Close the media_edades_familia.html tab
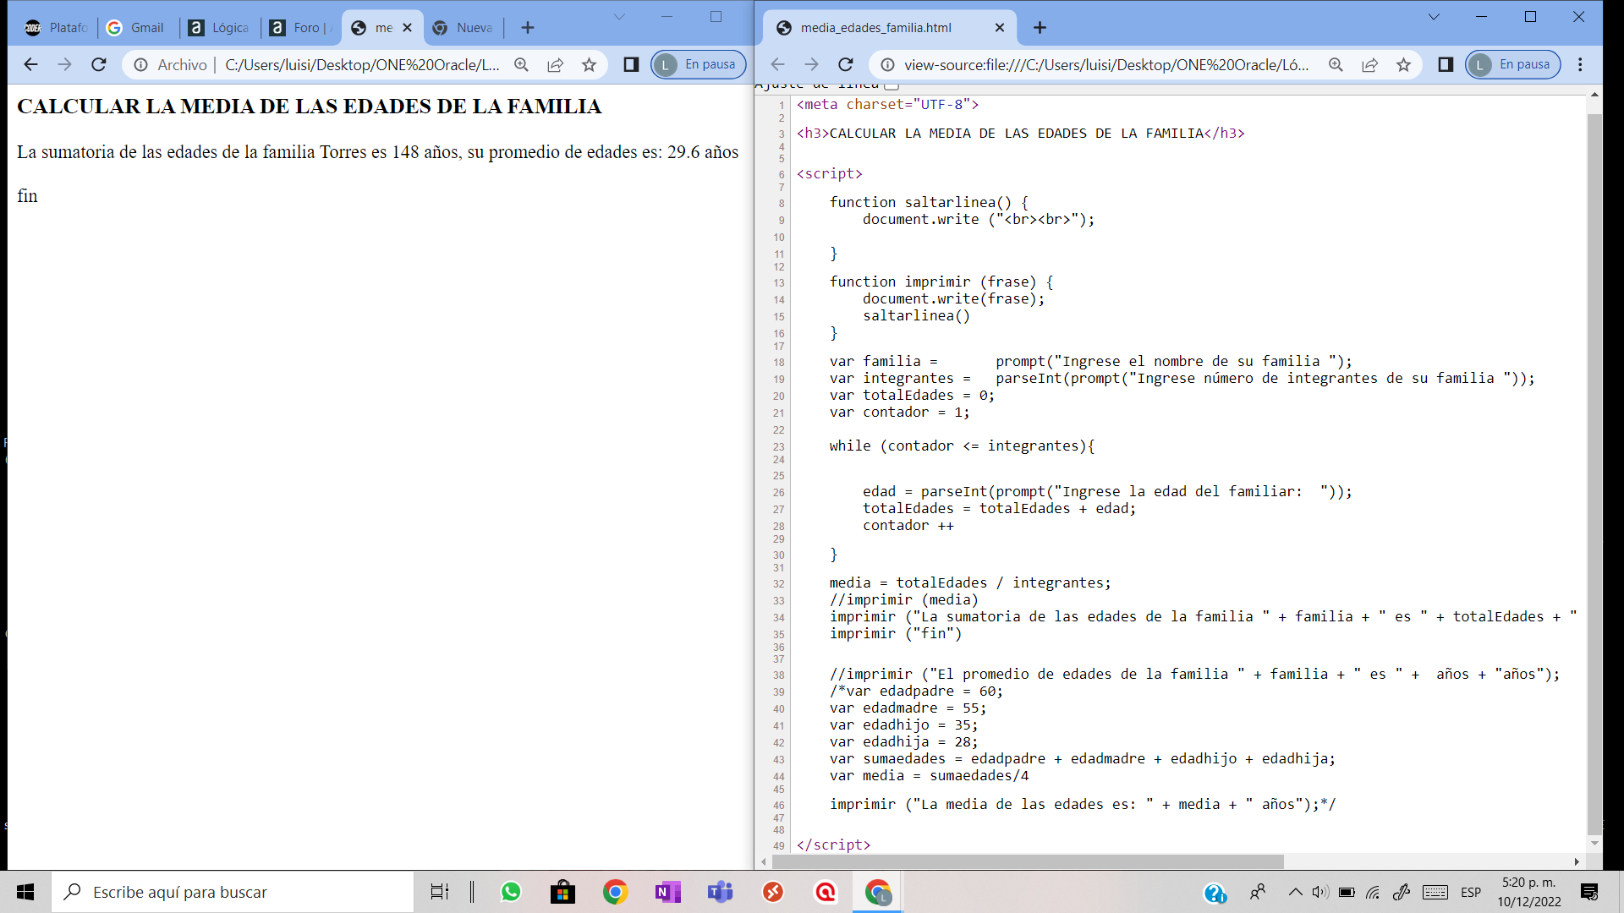Image resolution: width=1624 pixels, height=913 pixels. (x=1000, y=28)
